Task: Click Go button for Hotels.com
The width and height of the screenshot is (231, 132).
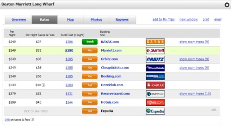Action: point(90,102)
